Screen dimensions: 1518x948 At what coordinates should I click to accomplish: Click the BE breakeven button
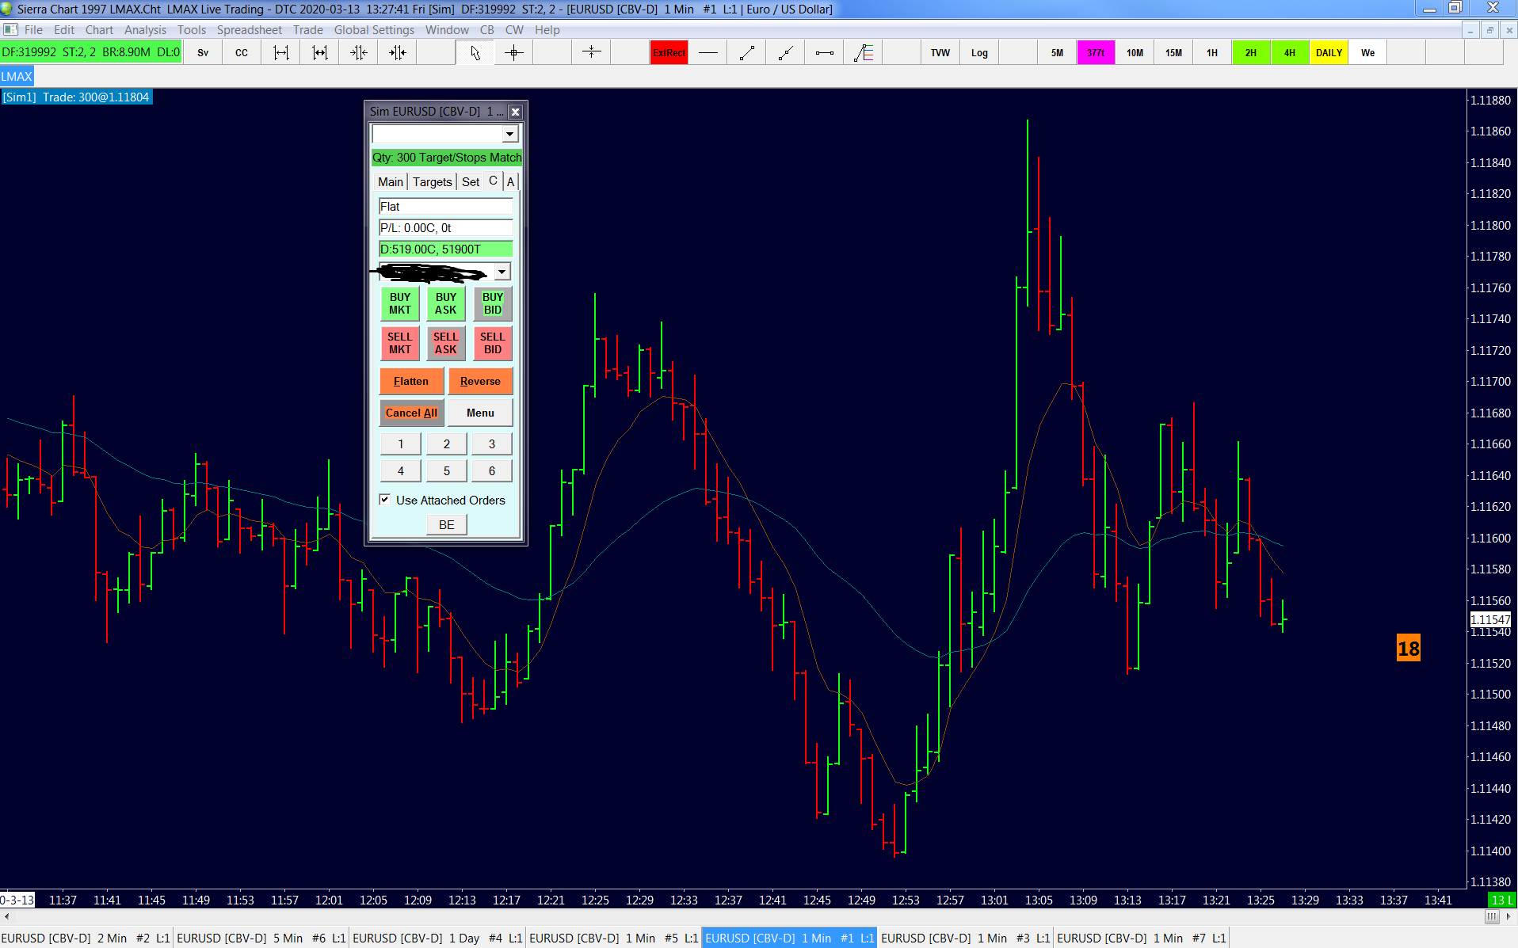tap(446, 524)
